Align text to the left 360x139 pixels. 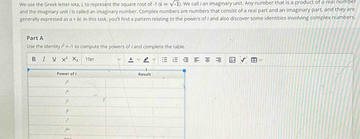pos(196,60)
